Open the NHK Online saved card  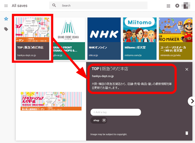point(104,39)
